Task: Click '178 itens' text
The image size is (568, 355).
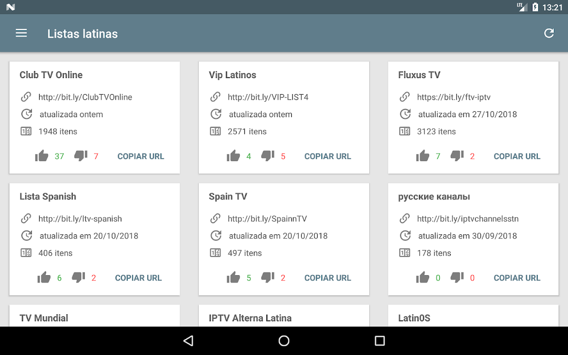Action: pyautogui.click(x=434, y=253)
